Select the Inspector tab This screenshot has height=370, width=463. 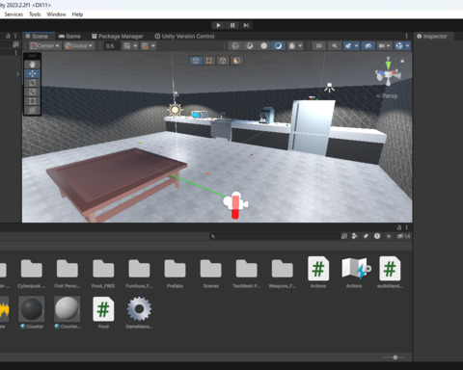pyautogui.click(x=432, y=37)
